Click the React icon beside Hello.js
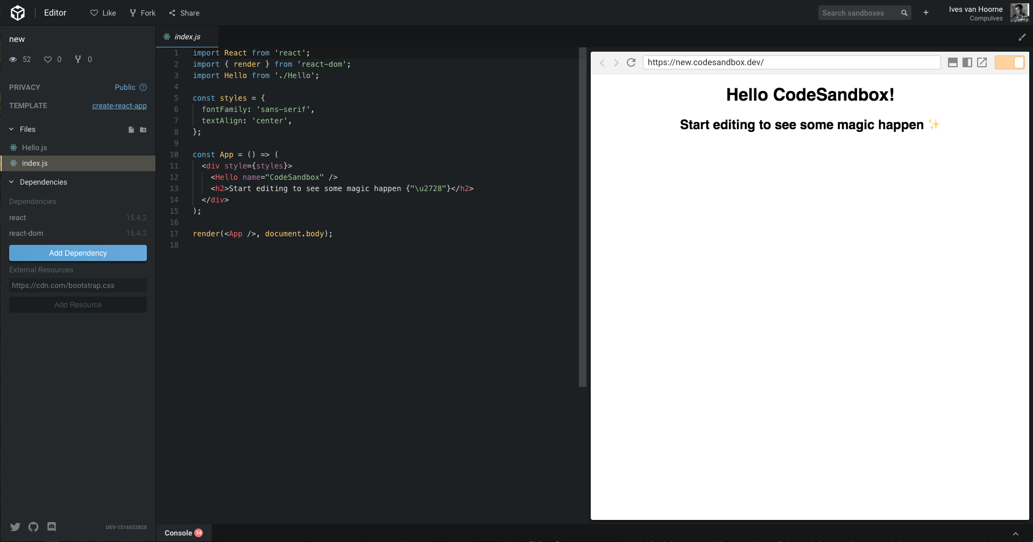Viewport: 1033px width, 542px height. (x=13, y=147)
